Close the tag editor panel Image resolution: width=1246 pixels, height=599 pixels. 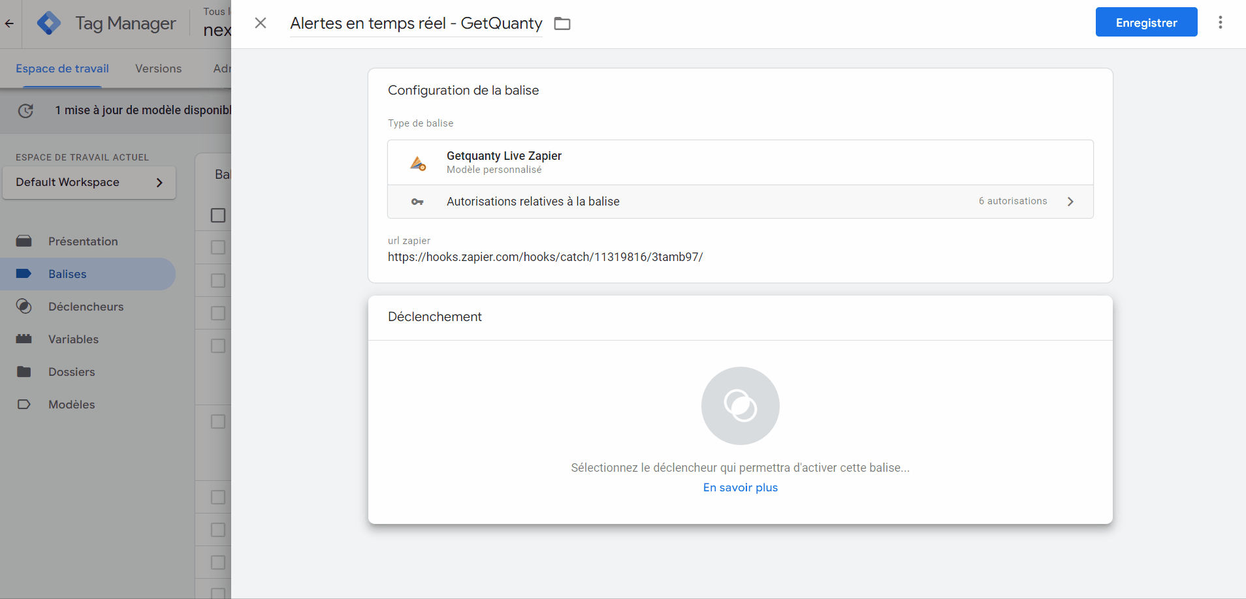(261, 23)
